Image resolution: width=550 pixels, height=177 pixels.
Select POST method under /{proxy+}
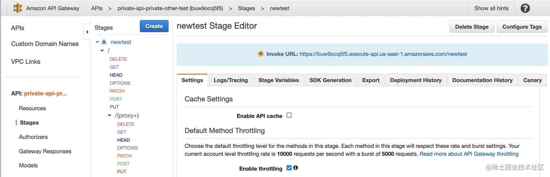point(123,164)
